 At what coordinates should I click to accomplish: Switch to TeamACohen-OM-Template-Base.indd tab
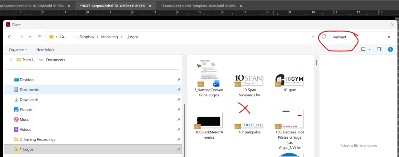[198, 6]
